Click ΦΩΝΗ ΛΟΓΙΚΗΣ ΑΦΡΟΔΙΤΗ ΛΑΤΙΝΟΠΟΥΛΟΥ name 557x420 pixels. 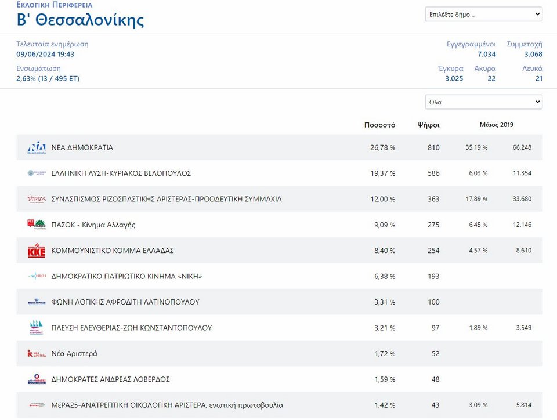pyautogui.click(x=125, y=302)
